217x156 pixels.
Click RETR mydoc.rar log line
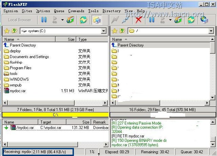[128, 136]
